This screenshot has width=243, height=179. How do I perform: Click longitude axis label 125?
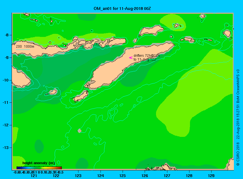coord(123,176)
